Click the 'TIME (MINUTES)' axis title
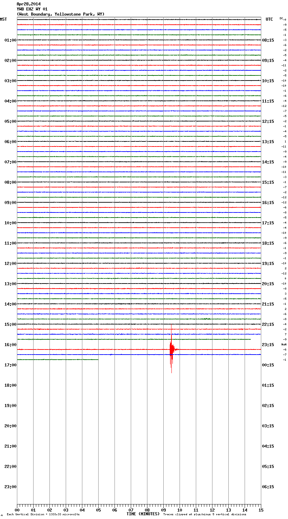 (x=143, y=514)
